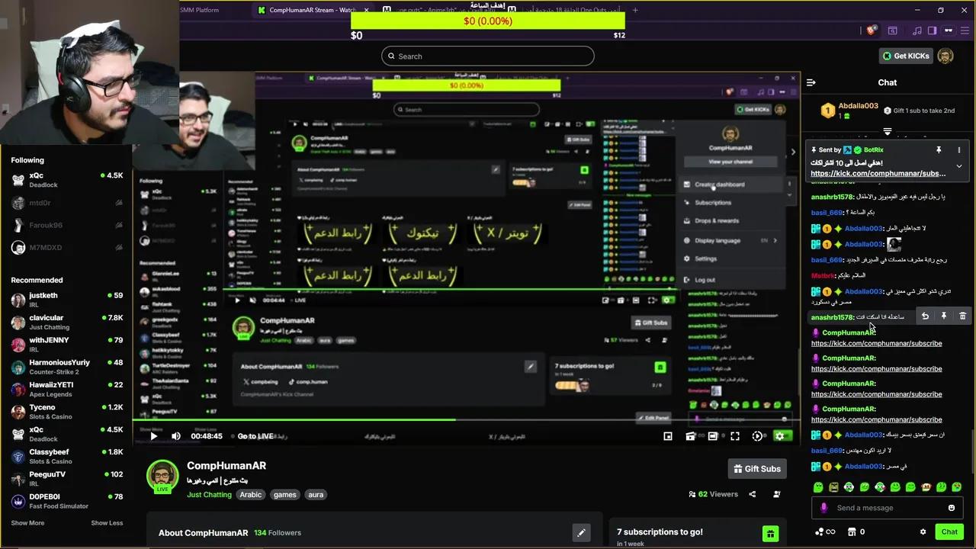Open clavicular Just Chatting channel
Image resolution: width=976 pixels, height=549 pixels.
(x=67, y=322)
